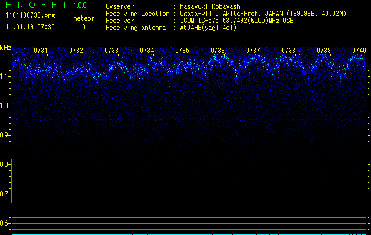Select the meteor label
The width and height of the screenshot is (371, 235).
84,18
